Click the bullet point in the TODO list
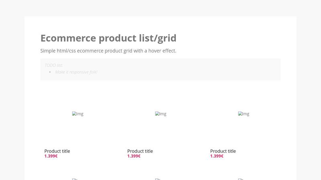 point(50,72)
